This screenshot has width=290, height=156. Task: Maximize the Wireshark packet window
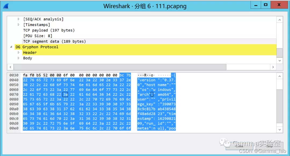(x=266, y=5)
